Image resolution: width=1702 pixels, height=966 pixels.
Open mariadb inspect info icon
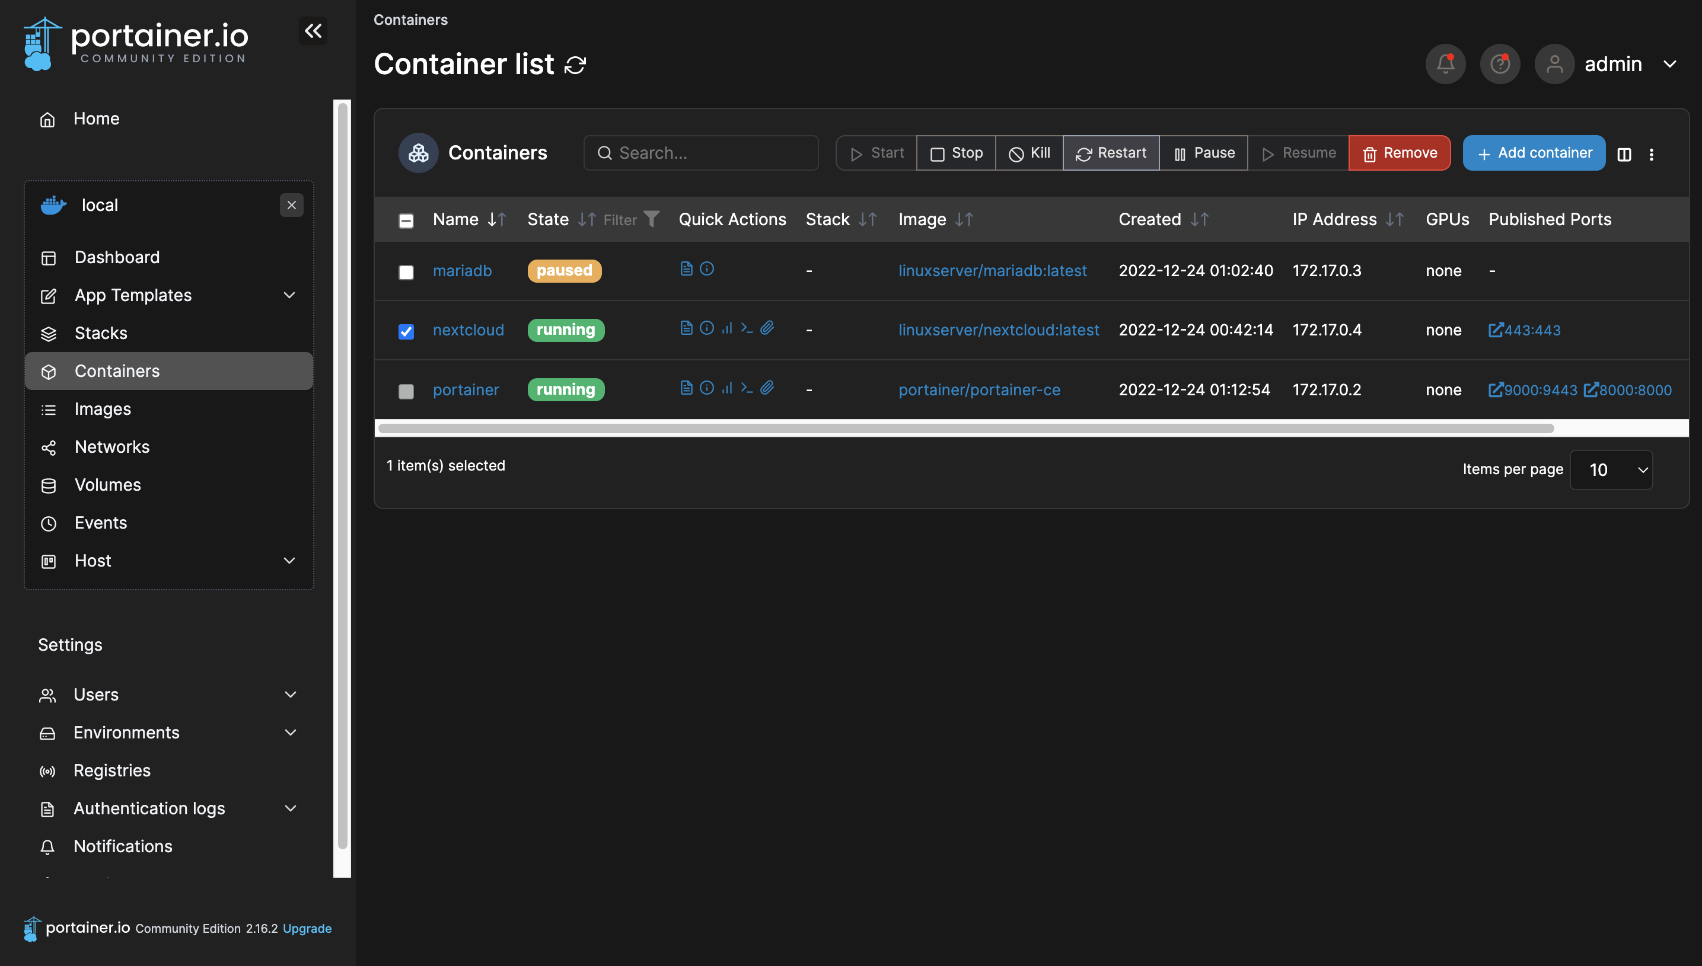(x=707, y=268)
